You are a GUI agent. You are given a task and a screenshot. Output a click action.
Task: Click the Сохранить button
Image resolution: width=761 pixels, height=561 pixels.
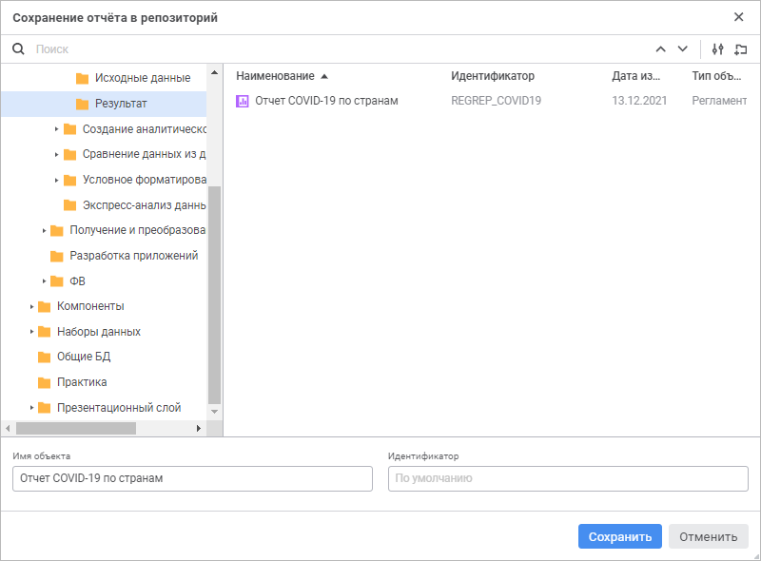pos(619,536)
